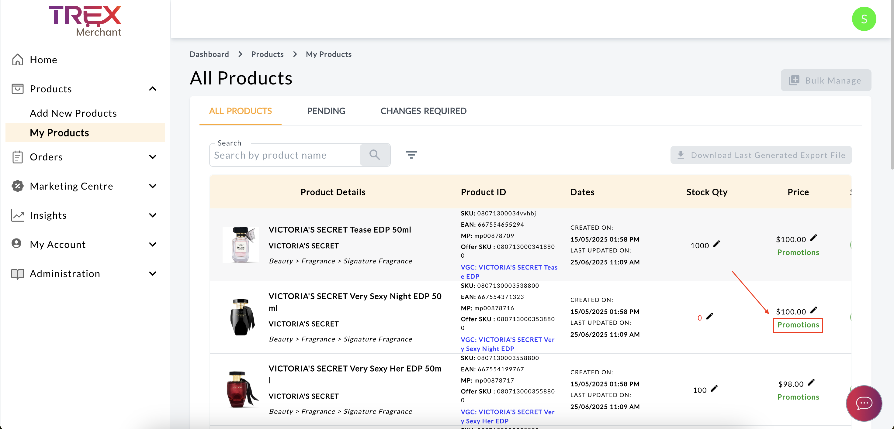Click the Price column header
The image size is (894, 429).
click(x=798, y=192)
